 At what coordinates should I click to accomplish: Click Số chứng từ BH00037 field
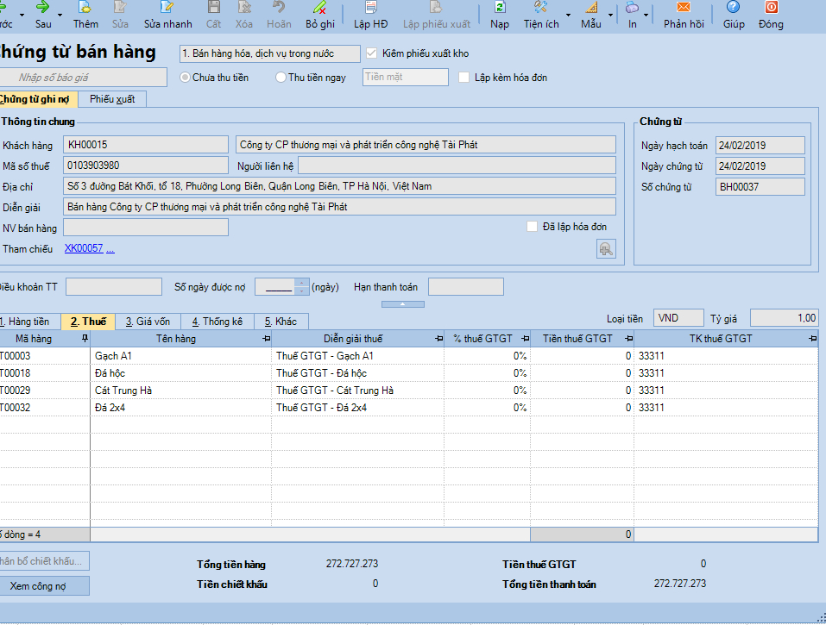click(760, 187)
